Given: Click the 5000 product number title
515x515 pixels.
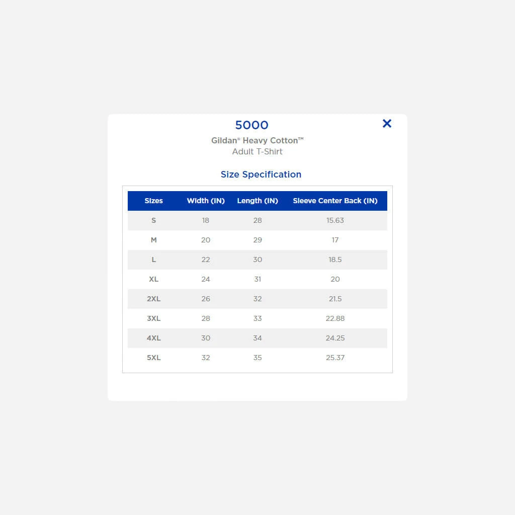Looking at the screenshot, I should tap(251, 125).
